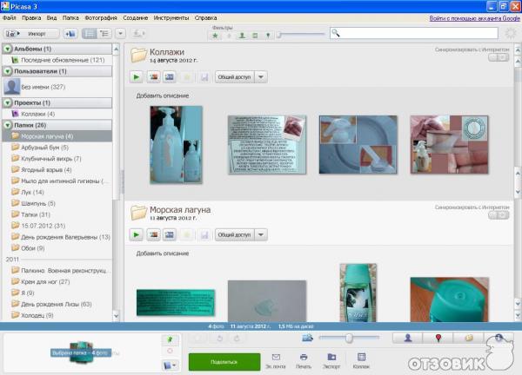Image resolution: width=522 pixels, height=375 pixels.
Task: Click the Коллаж icon in bottom bar
Action: click(359, 359)
